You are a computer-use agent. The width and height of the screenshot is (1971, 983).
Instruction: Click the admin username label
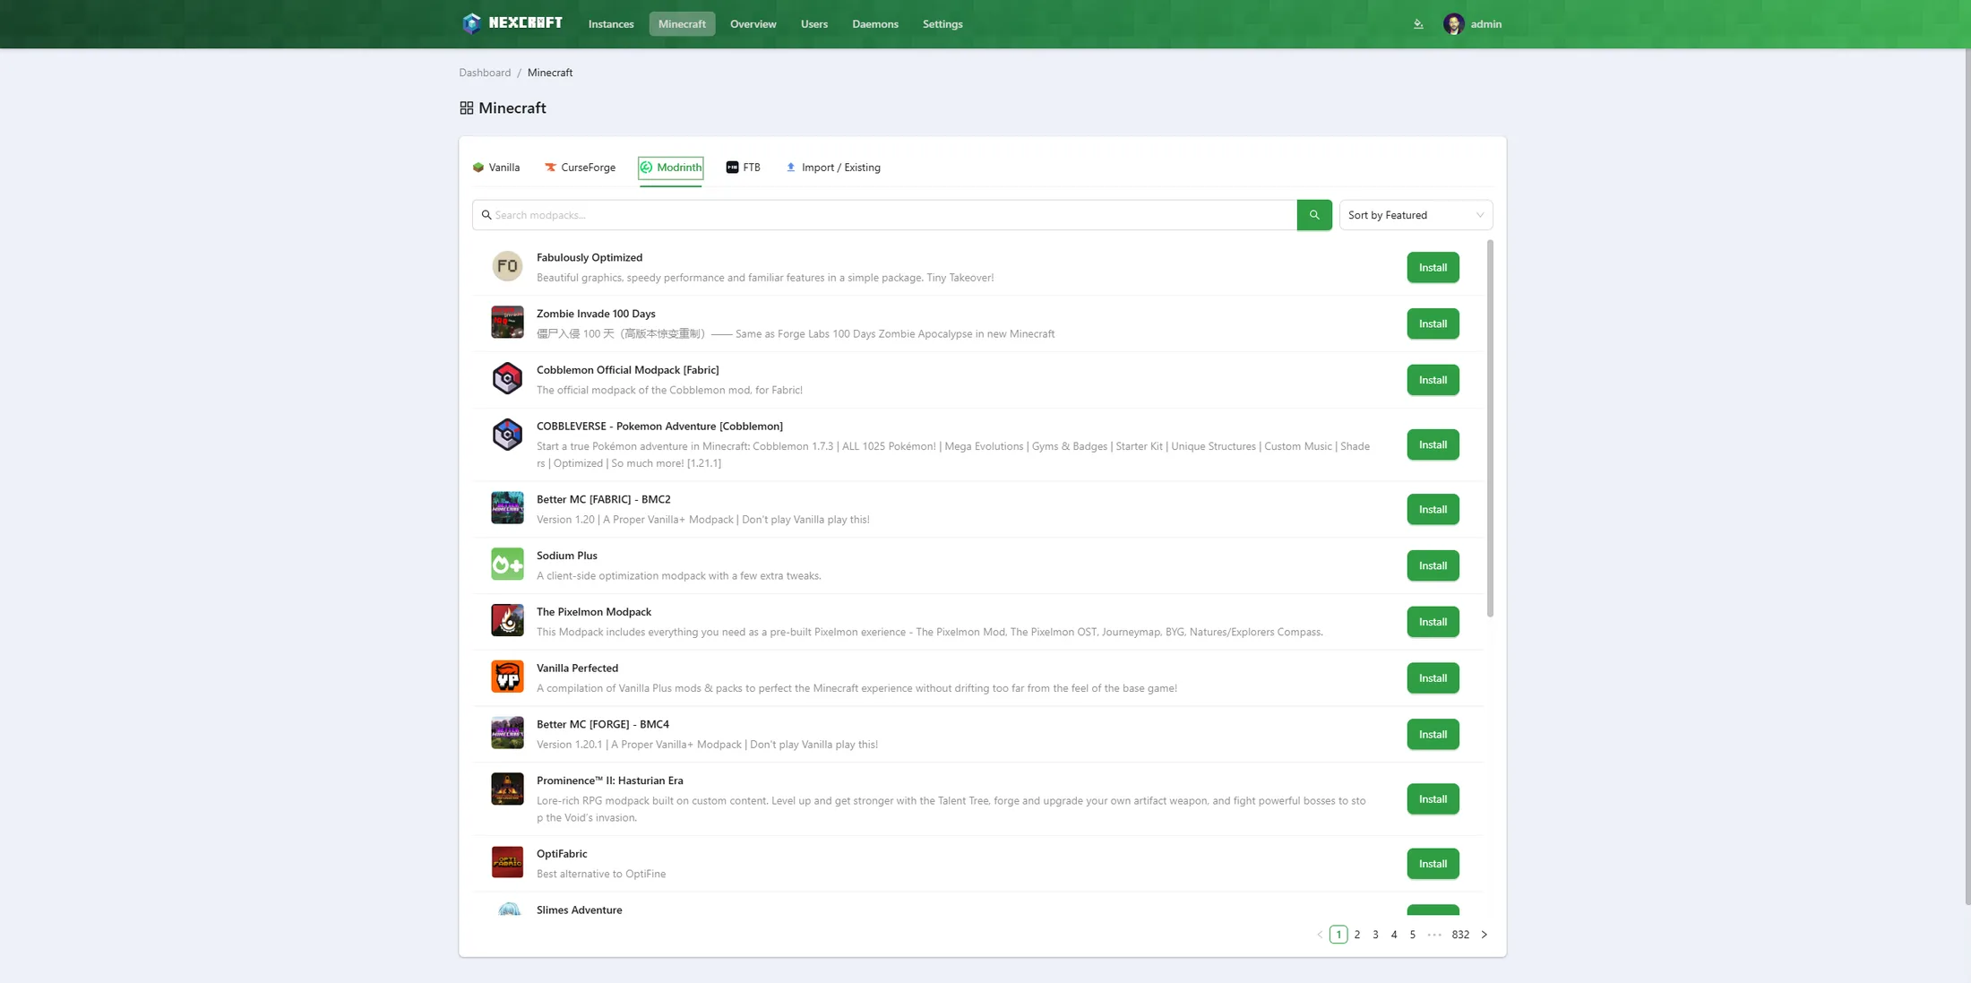[1485, 24]
